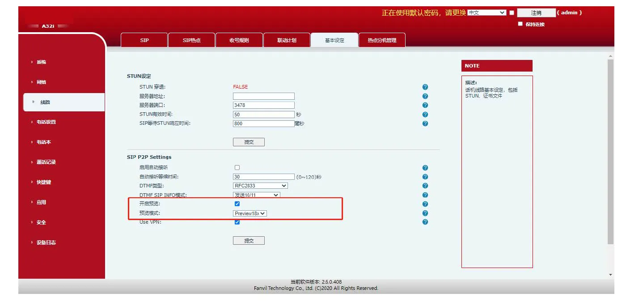The image size is (643, 306).
Task: Disable the Use VPN checkbox
Action: point(237,222)
